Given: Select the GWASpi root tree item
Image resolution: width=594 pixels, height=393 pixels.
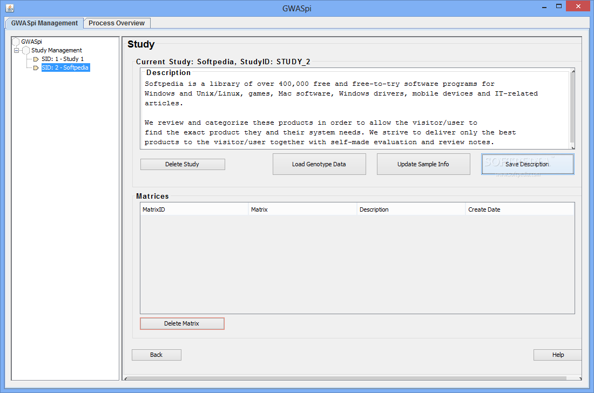Looking at the screenshot, I should click(x=31, y=42).
